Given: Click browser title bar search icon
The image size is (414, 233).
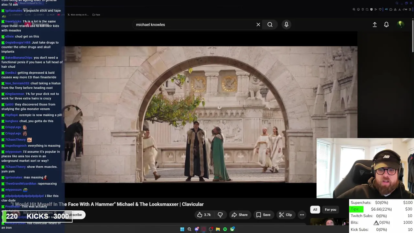Looking at the screenshot, I should tap(397, 3).
